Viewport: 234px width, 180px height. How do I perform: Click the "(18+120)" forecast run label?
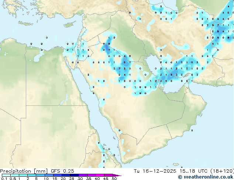click(222, 171)
